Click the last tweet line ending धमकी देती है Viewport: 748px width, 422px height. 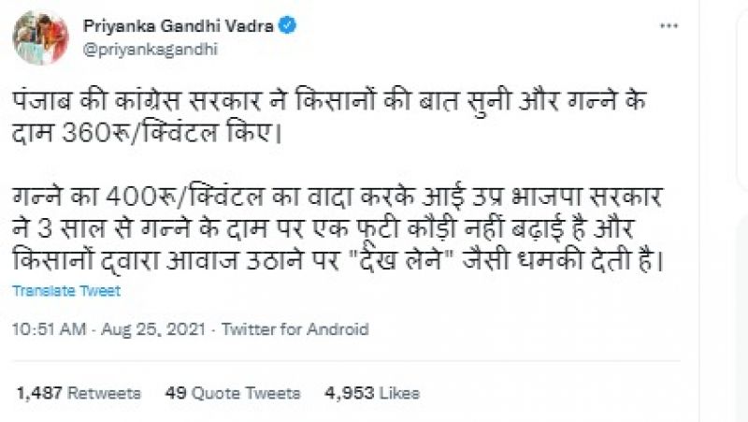click(337, 264)
